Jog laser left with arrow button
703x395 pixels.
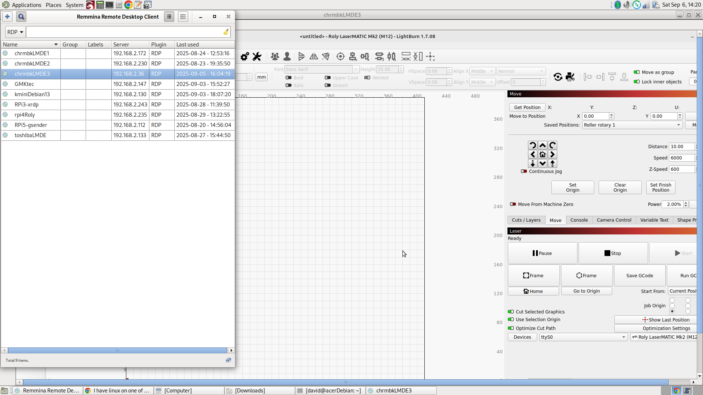(533, 154)
